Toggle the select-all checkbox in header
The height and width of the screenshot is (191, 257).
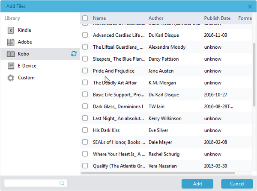(x=85, y=18)
